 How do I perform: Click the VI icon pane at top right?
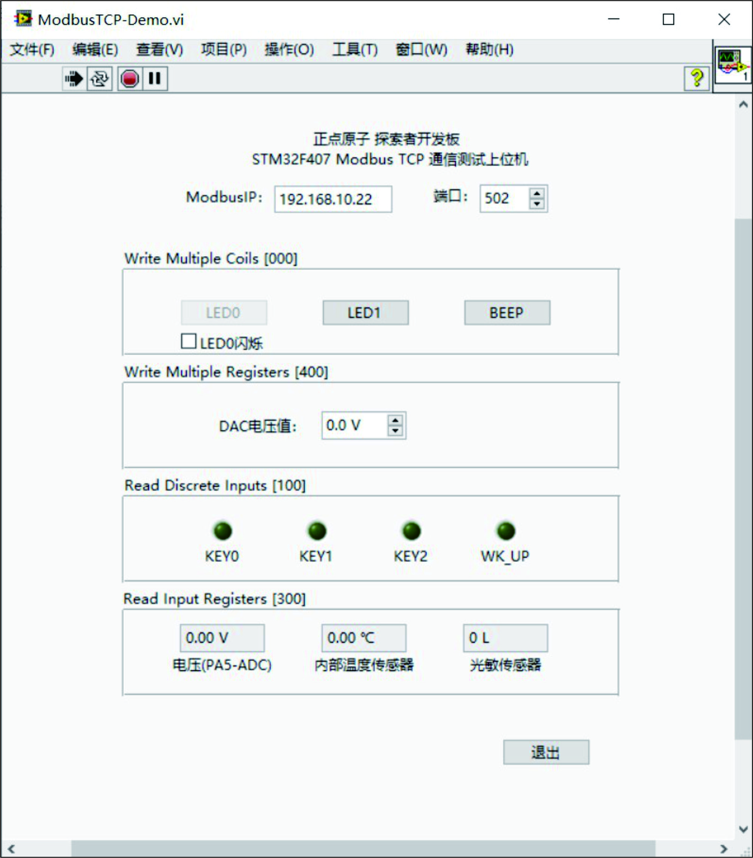click(733, 65)
